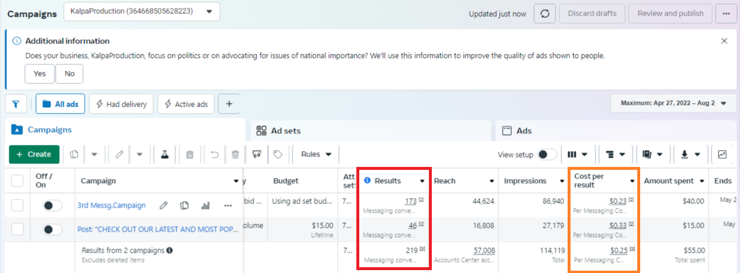Open the KalpaProduction account dropdown

[142, 11]
